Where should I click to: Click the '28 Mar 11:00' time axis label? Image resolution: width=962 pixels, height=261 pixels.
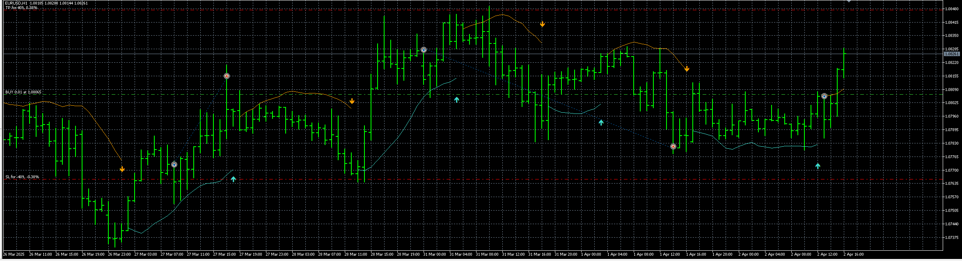[356, 254]
